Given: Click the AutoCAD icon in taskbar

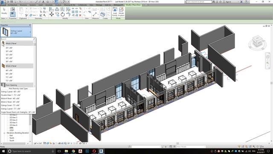Looking at the screenshot, I should (x=80, y=151).
